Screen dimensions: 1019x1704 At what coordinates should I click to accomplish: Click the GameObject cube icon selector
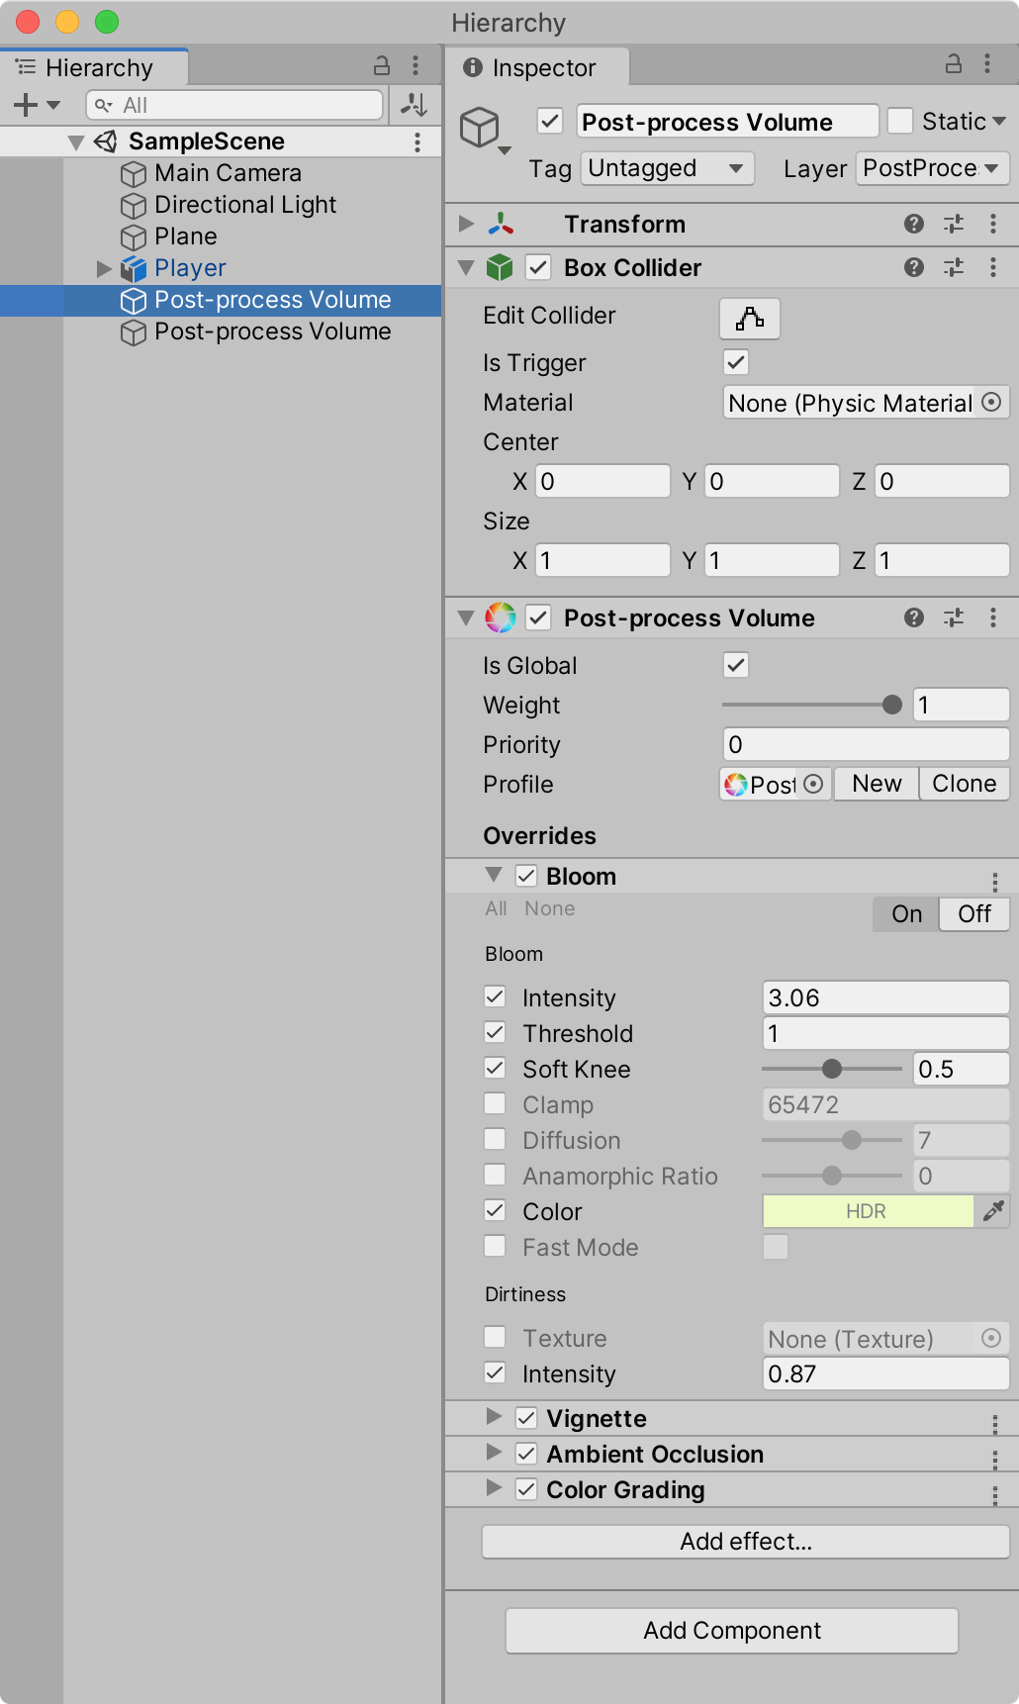485,132
